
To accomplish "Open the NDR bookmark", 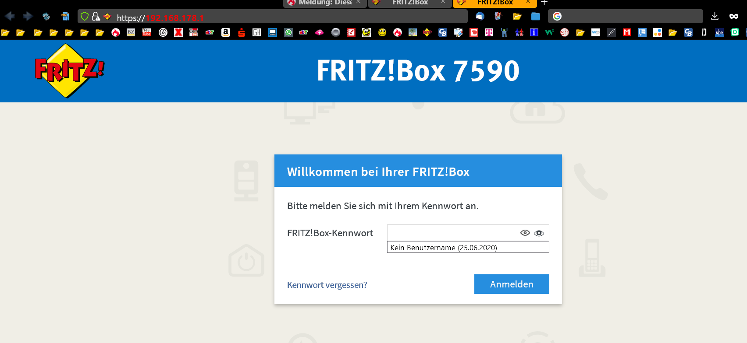I will point(719,32).
